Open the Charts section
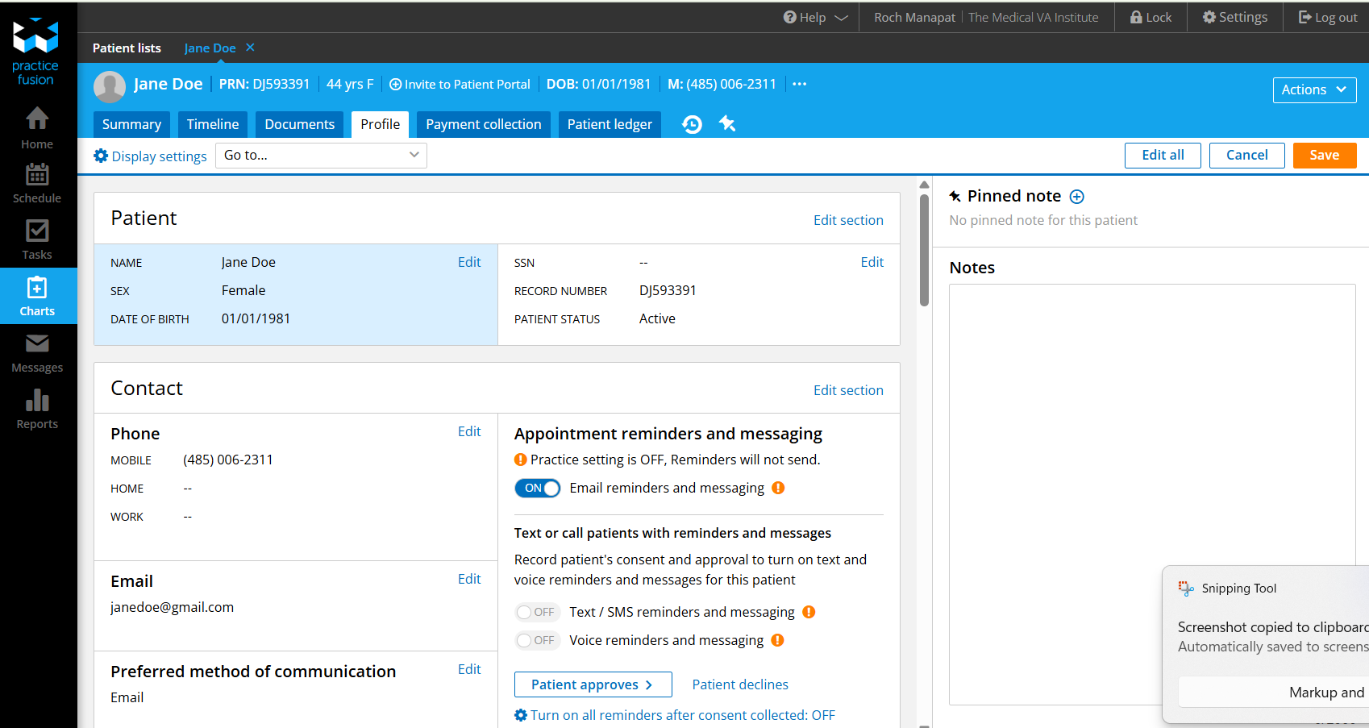The height and width of the screenshot is (728, 1369). pos(37,296)
